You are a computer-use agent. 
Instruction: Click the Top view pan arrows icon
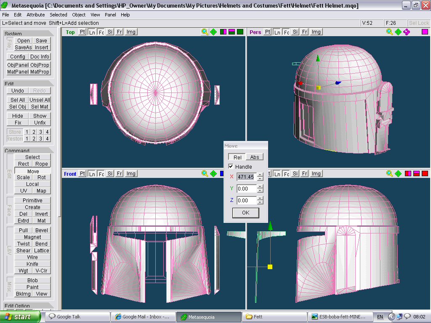pos(213,32)
